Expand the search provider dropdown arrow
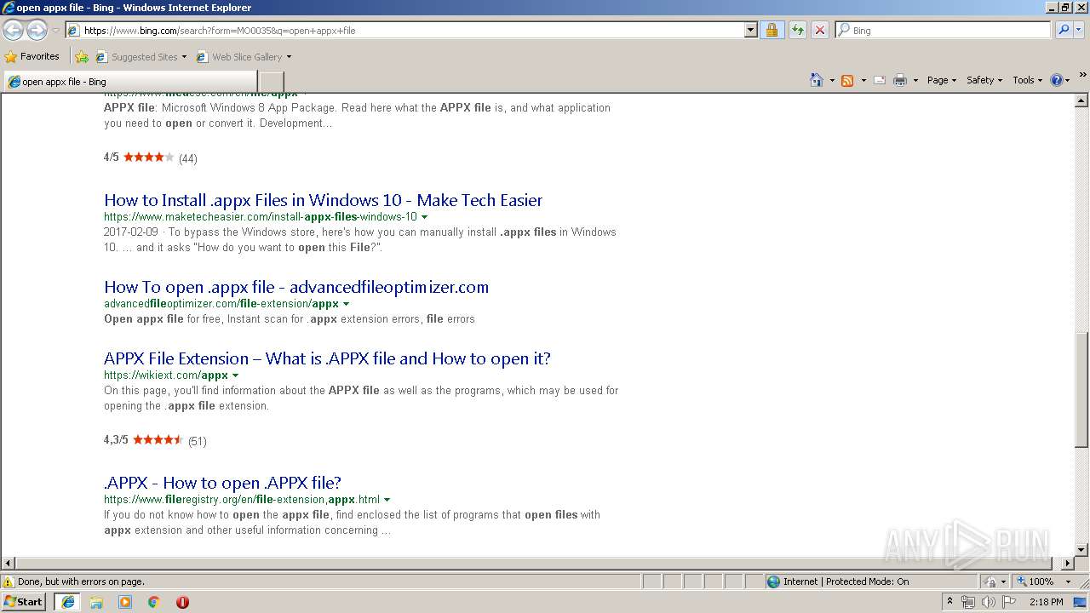 tap(1079, 30)
